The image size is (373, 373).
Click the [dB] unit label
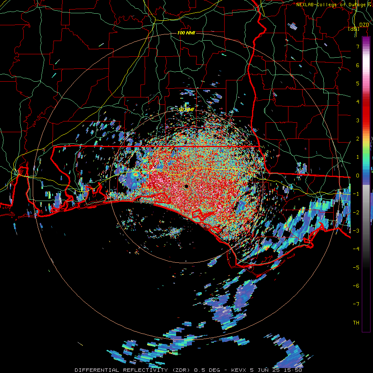pos(354,29)
